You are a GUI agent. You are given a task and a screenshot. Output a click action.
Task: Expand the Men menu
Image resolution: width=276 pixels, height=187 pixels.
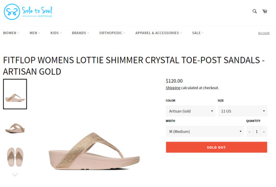click(35, 33)
